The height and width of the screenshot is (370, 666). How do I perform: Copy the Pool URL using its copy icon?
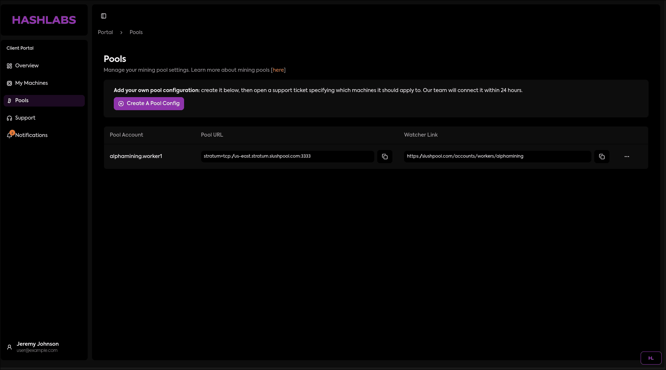[x=384, y=157]
